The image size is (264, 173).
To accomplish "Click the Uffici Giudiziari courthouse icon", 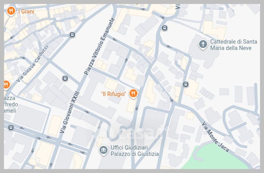I will point(103,151).
